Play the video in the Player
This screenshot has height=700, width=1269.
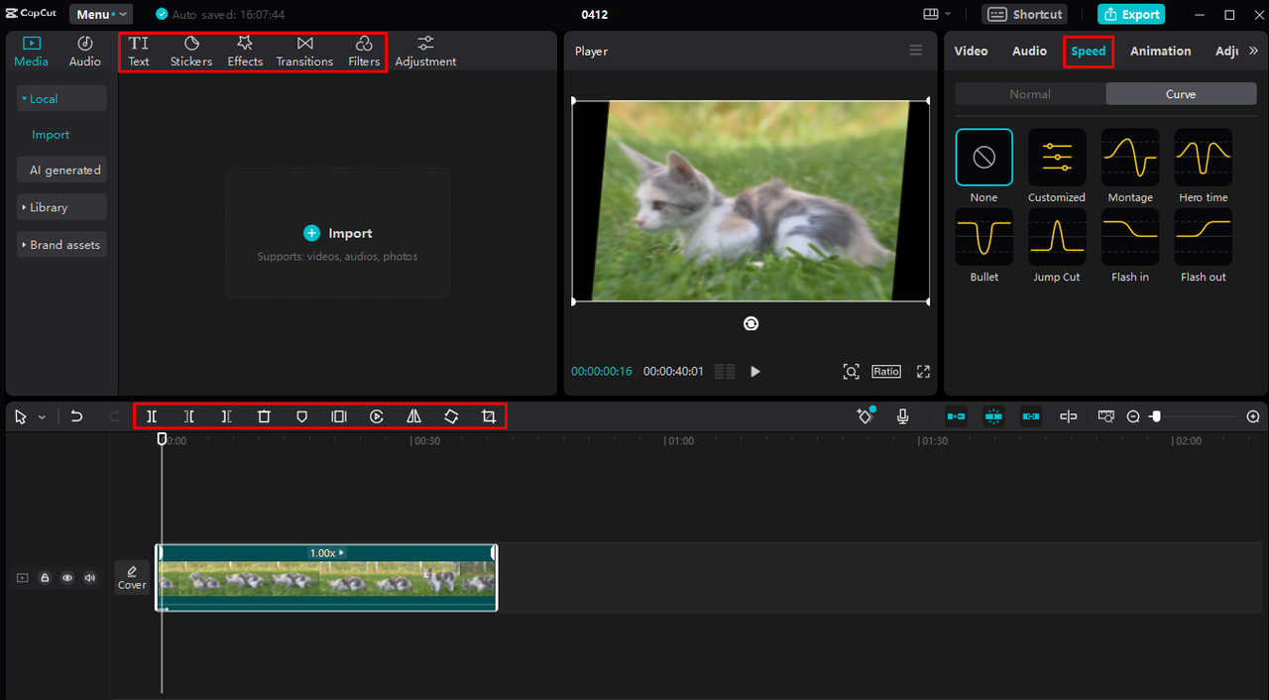tap(755, 372)
